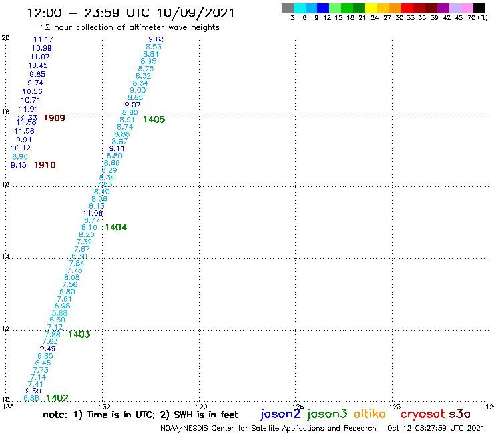This screenshot has height=434, width=494.
Task: Select the NOAA/NESDIS credit line
Action: click(x=268, y=429)
